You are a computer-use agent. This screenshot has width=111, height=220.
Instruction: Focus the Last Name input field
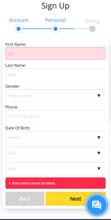56,74
